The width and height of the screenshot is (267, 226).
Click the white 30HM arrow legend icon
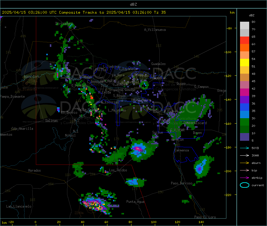(x=244, y=155)
